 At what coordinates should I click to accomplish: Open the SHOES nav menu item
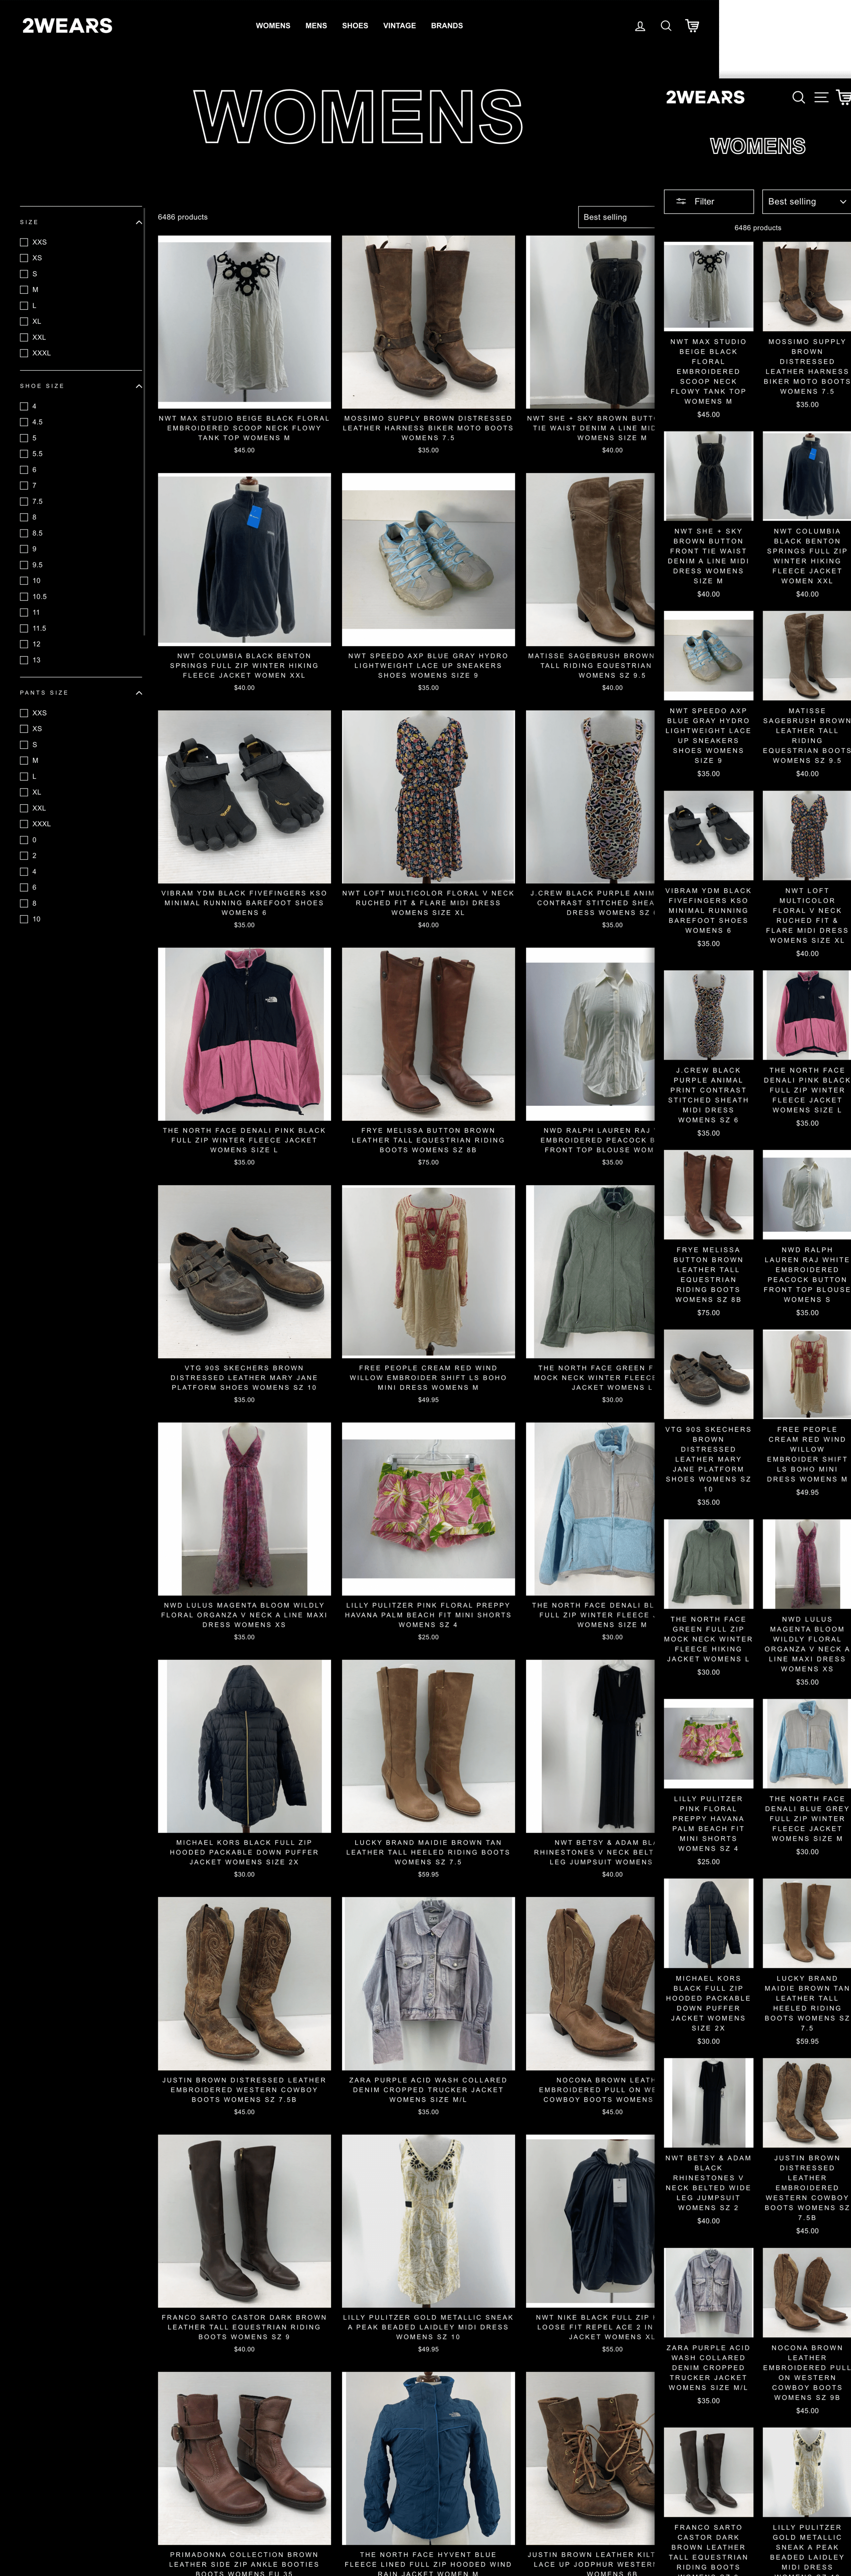coord(355,26)
